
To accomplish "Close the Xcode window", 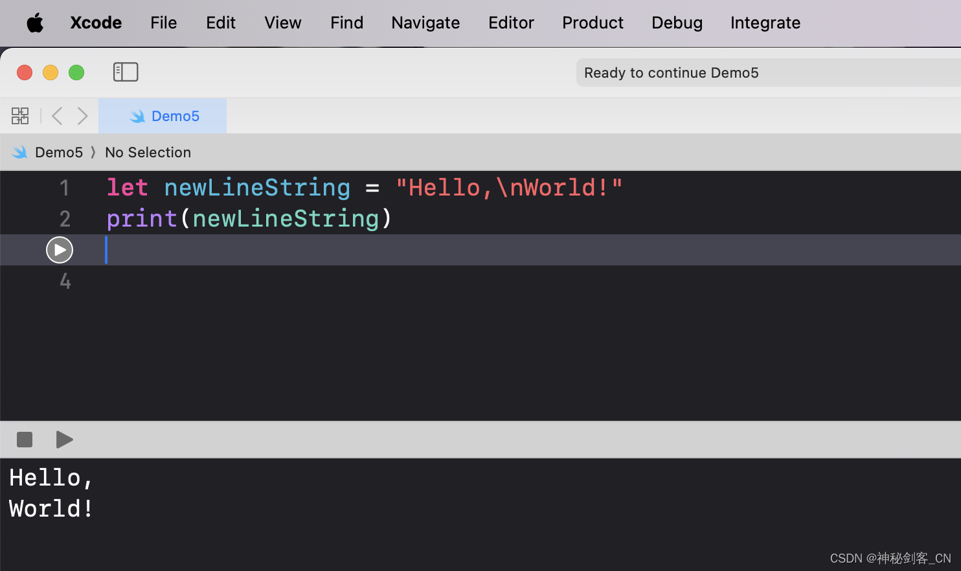I will coord(25,73).
